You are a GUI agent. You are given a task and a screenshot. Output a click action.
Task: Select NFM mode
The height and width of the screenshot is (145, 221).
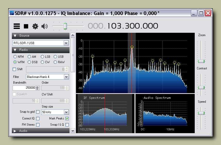click(15, 57)
